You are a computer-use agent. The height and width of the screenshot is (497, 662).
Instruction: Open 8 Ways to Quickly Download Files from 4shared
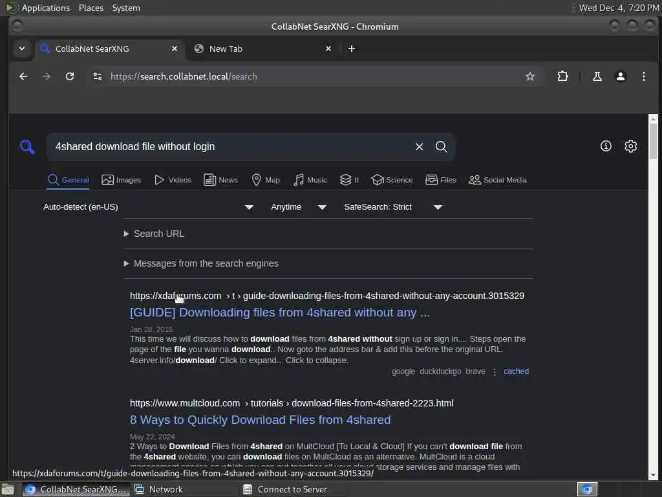coord(260,420)
